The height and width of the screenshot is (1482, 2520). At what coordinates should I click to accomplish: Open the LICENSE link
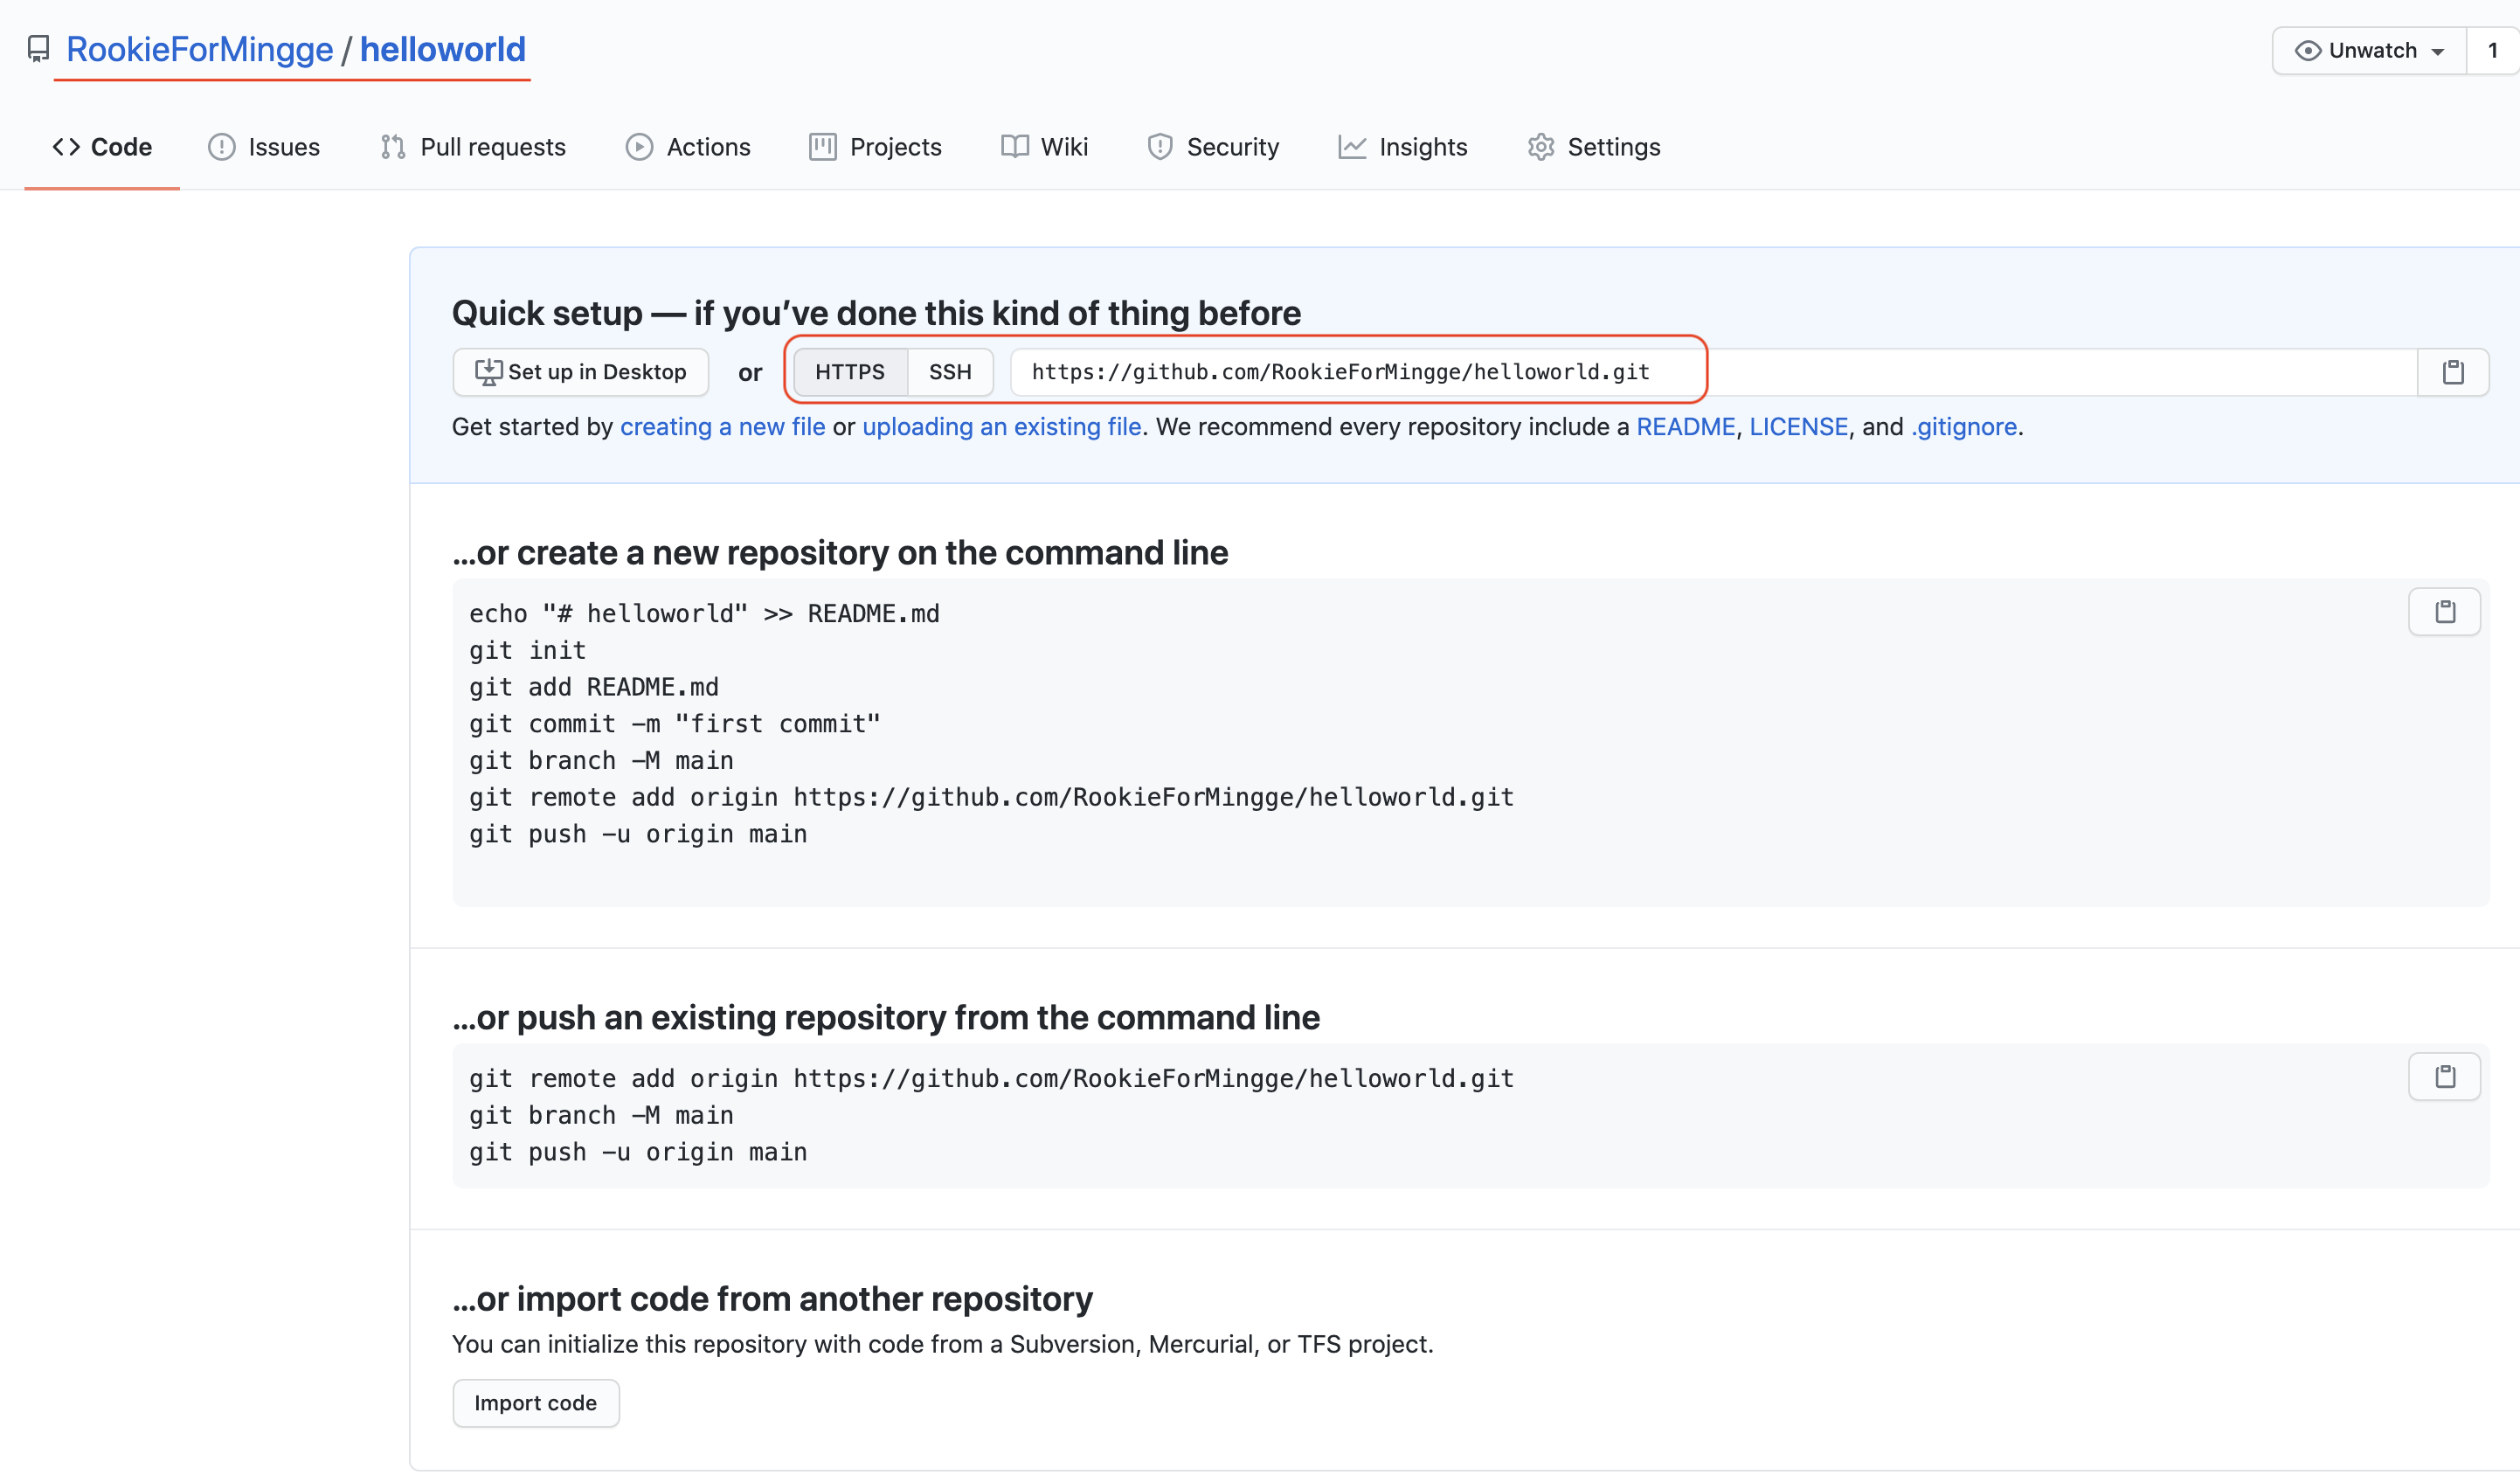[x=1798, y=427]
